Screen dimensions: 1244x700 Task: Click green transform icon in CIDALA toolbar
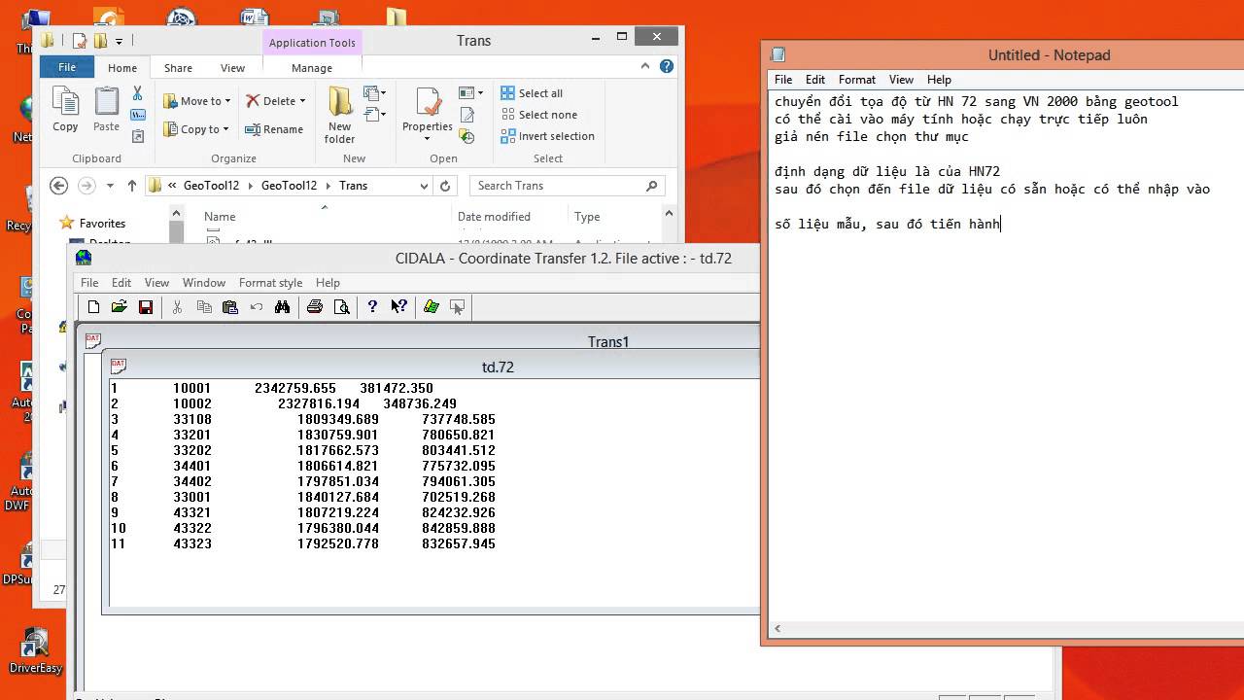[x=432, y=307]
